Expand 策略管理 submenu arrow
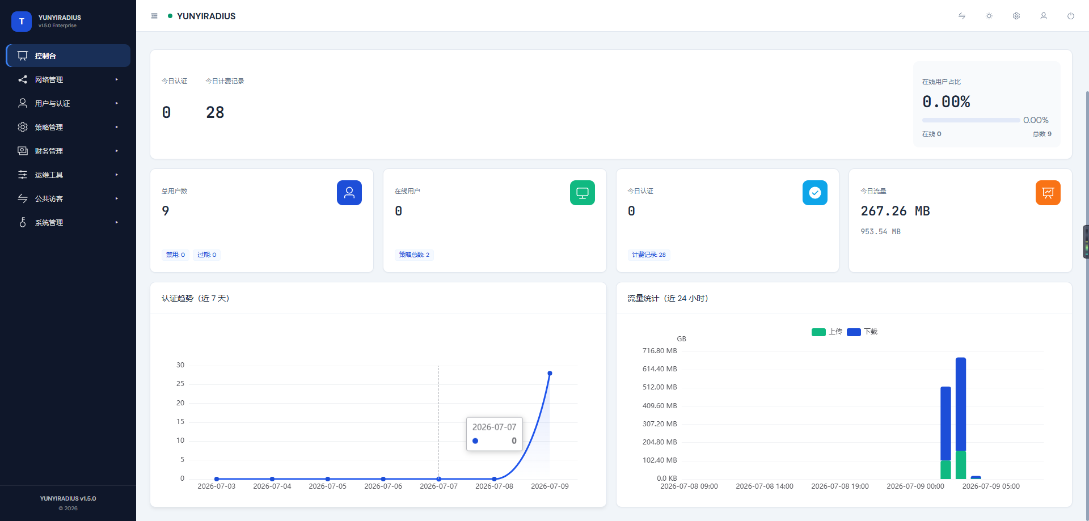This screenshot has width=1089, height=521. pos(117,127)
